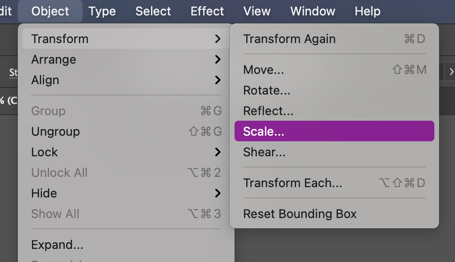The width and height of the screenshot is (455, 262).
Task: Open the Window menu
Action: pyautogui.click(x=312, y=11)
